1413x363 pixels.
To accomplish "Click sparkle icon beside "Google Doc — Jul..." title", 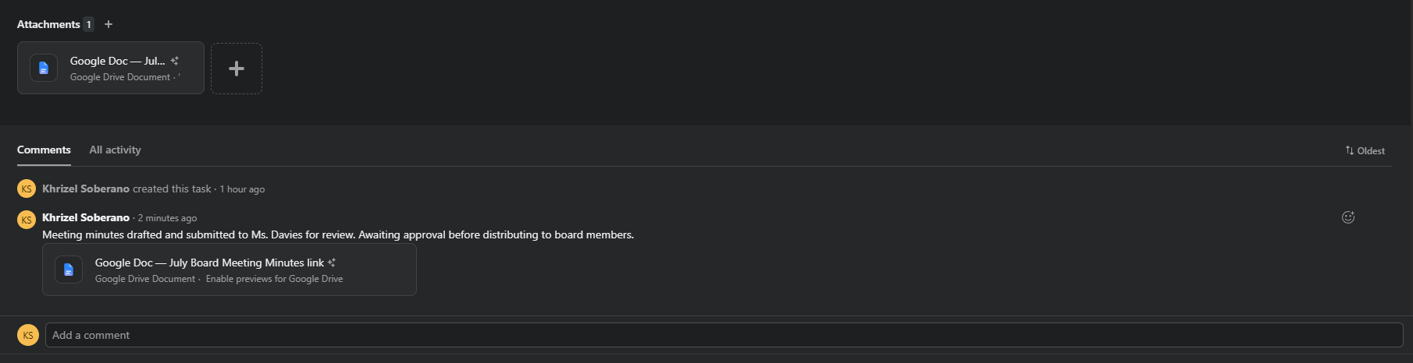I will point(175,61).
